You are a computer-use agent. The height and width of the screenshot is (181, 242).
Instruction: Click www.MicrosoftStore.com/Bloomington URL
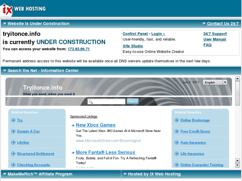click(x=108, y=140)
